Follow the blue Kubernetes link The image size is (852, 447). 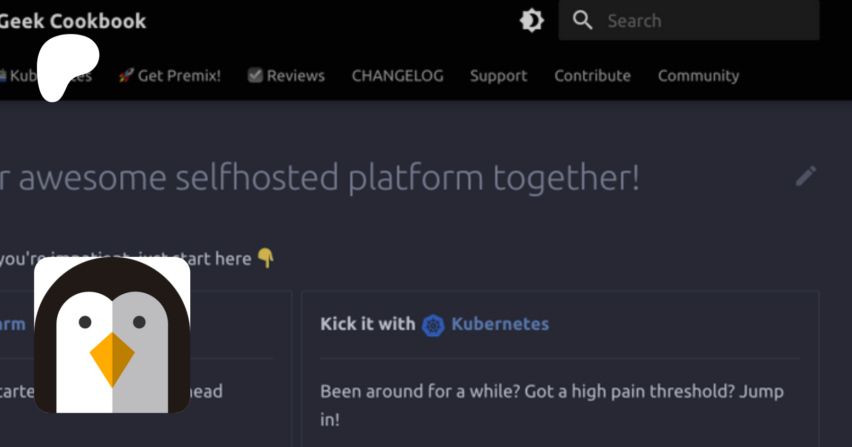pos(500,324)
